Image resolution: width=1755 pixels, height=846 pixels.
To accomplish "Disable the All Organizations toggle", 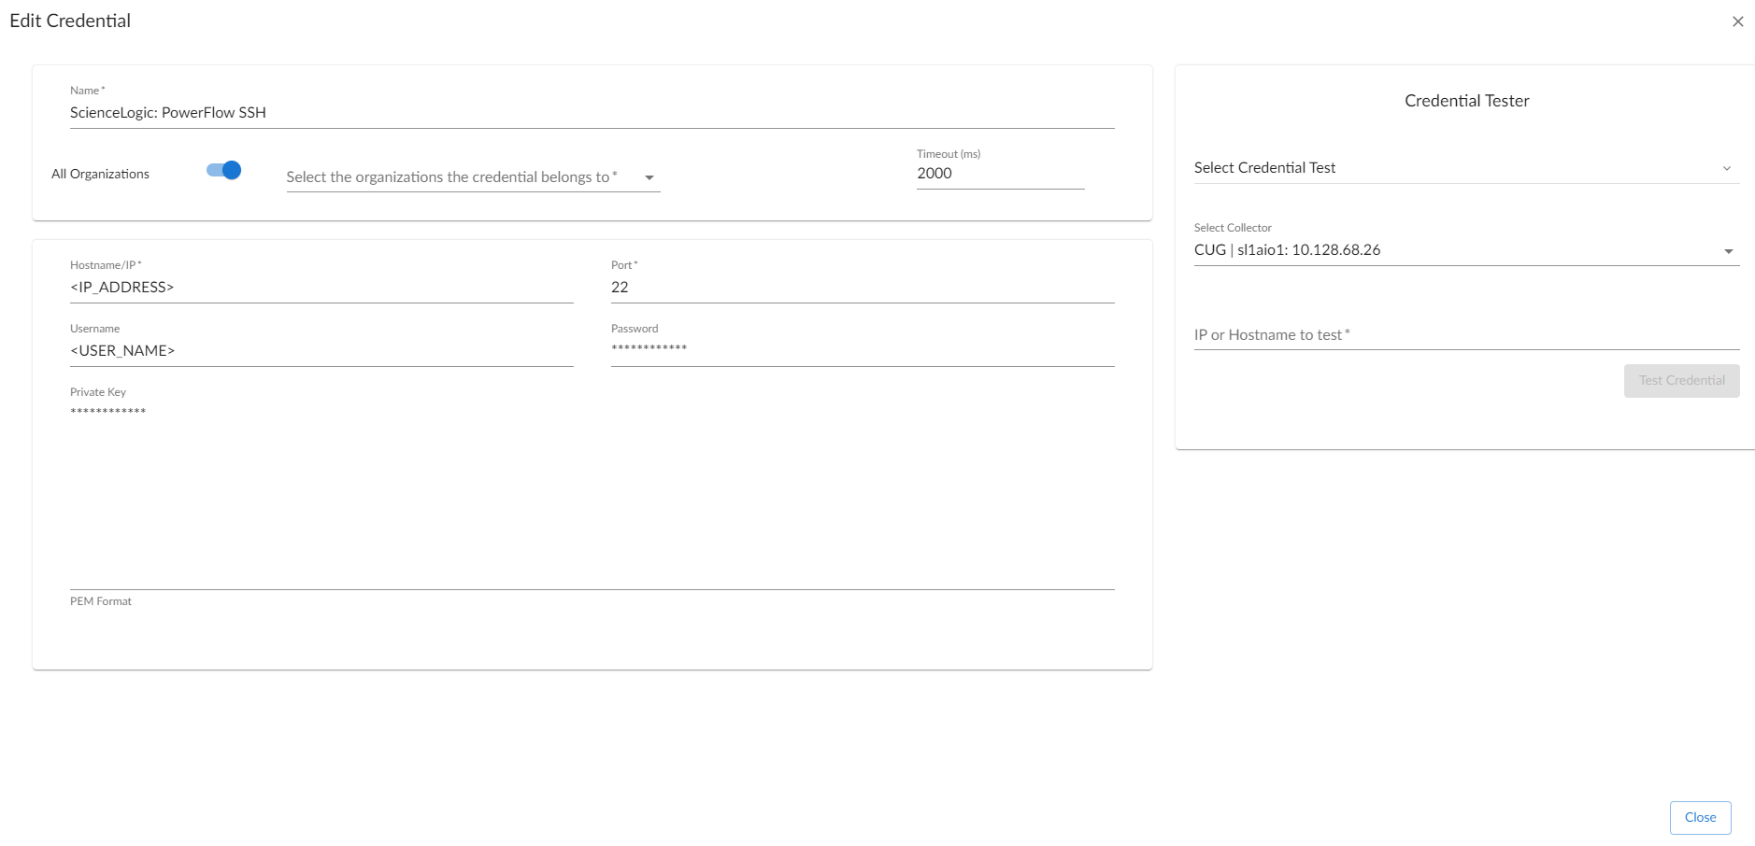I will click(x=224, y=171).
